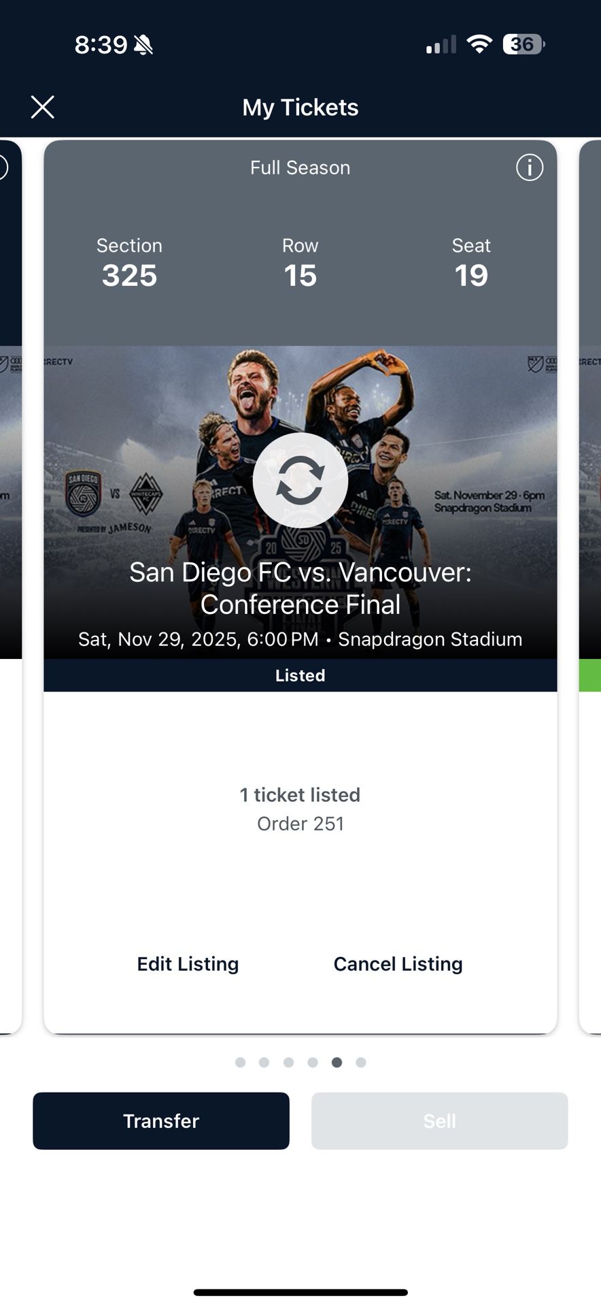Open the My Tickets header title
This screenshot has width=601, height=1307.
(300, 107)
